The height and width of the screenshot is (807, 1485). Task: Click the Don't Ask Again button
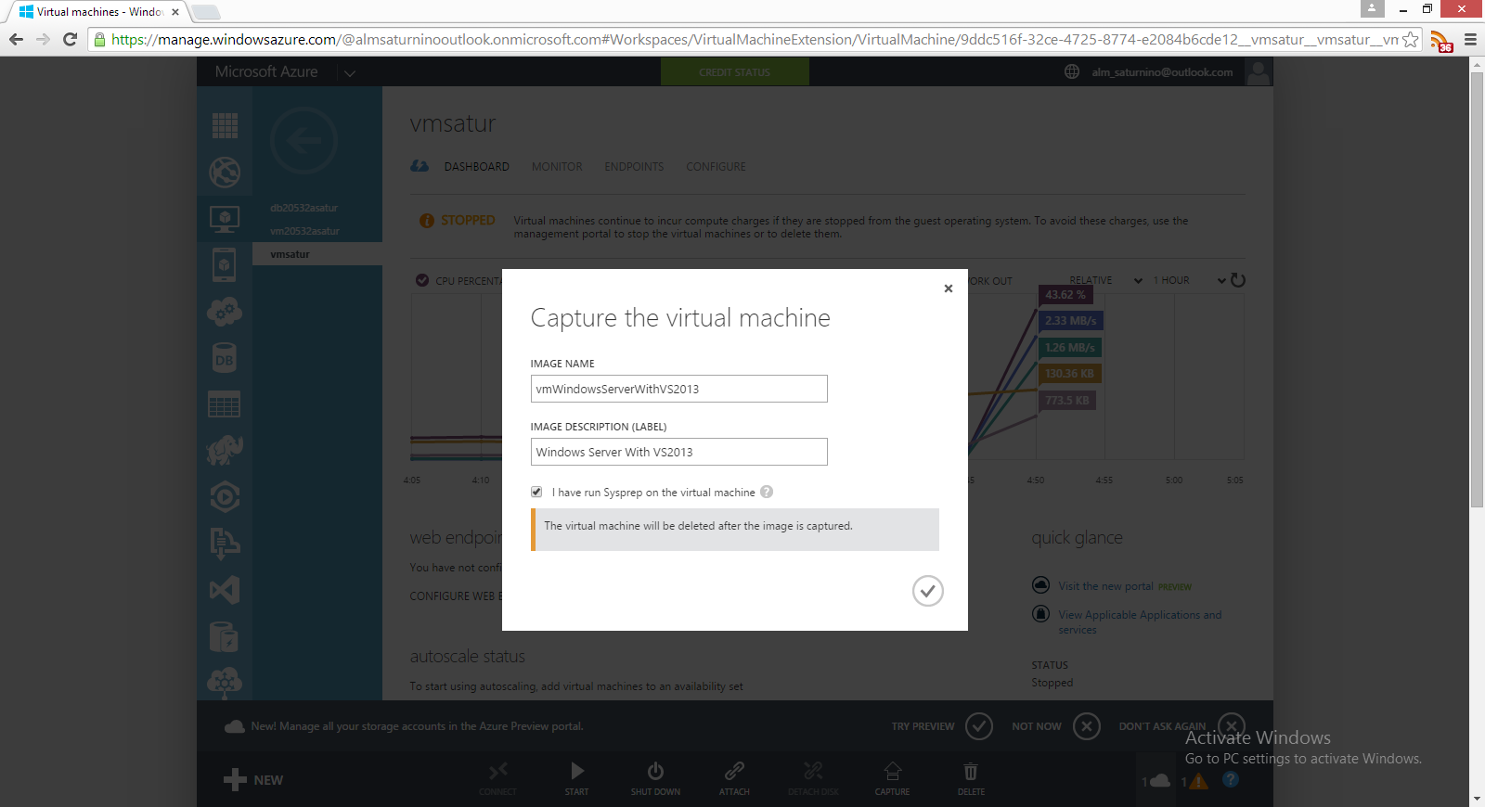pyautogui.click(x=1232, y=724)
